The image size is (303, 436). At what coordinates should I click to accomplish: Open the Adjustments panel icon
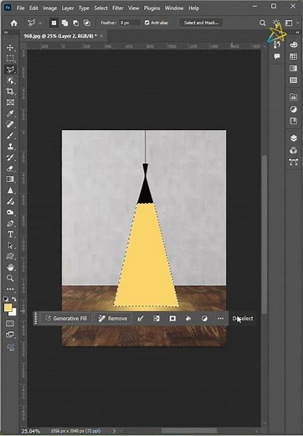293,109
